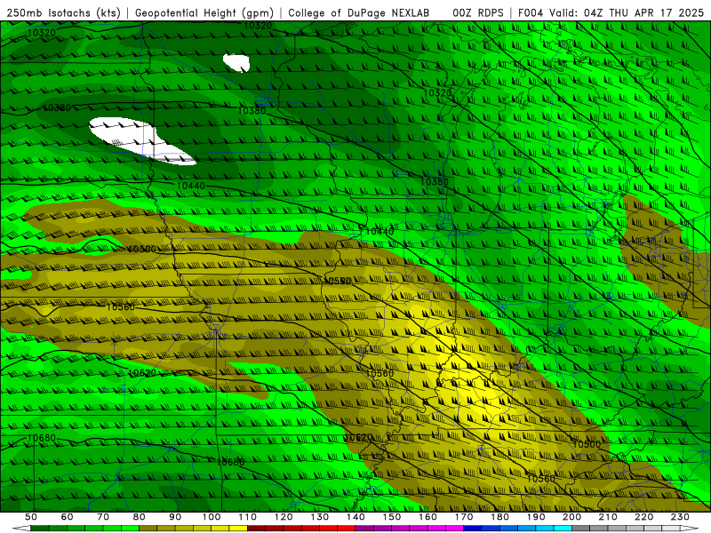Image resolution: width=711 pixels, height=533 pixels.
Task: Click the cyan swatch ending at 200 knots
Action: pyautogui.click(x=563, y=529)
